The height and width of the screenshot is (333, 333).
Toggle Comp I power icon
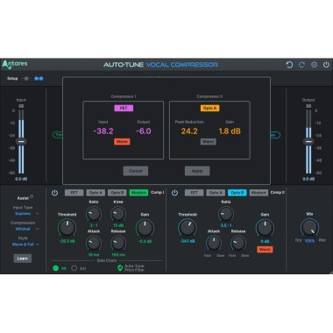[x=54, y=193]
